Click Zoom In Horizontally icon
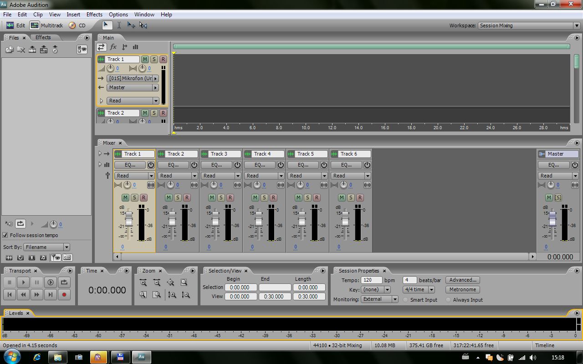The image size is (583, 364). (x=143, y=283)
